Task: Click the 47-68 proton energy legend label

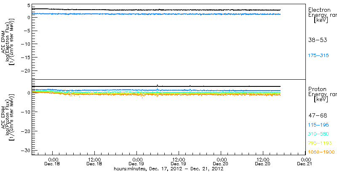Action: pyautogui.click(x=318, y=116)
